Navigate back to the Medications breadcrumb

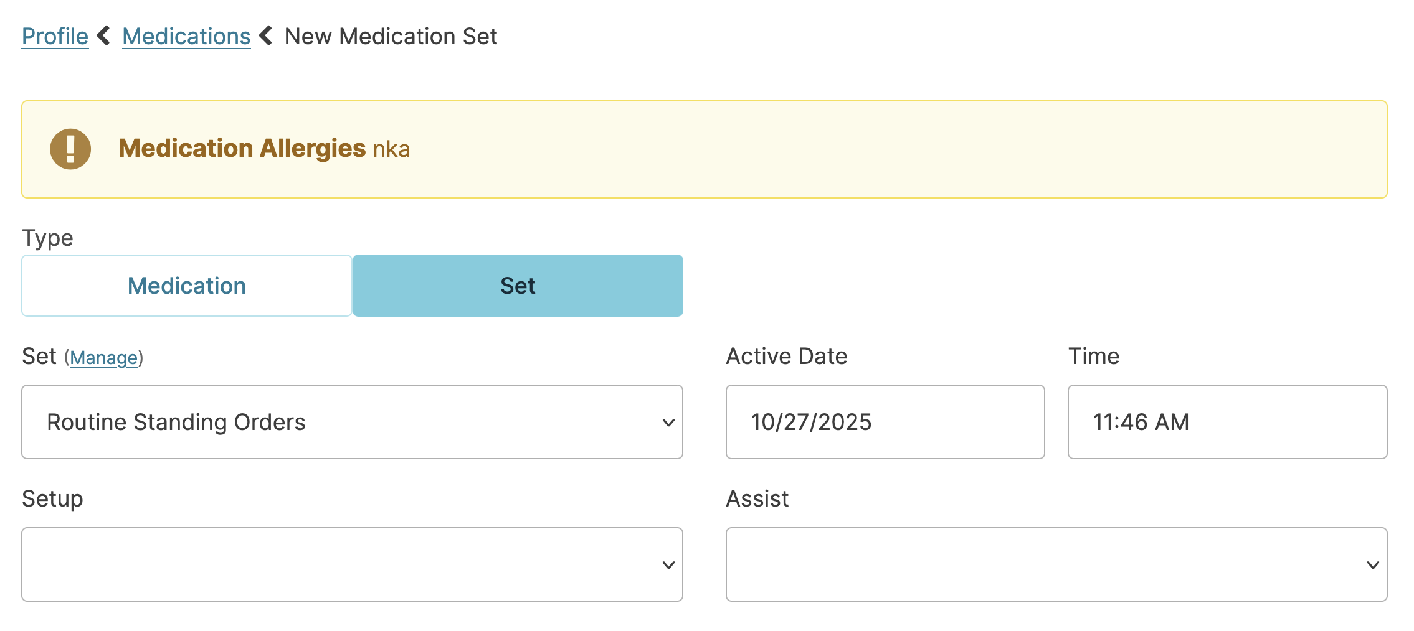click(186, 37)
